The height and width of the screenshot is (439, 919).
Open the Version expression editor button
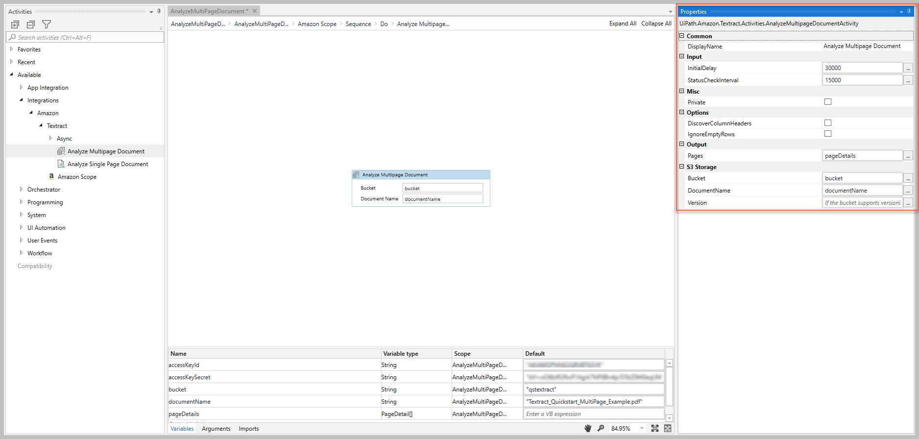[908, 203]
